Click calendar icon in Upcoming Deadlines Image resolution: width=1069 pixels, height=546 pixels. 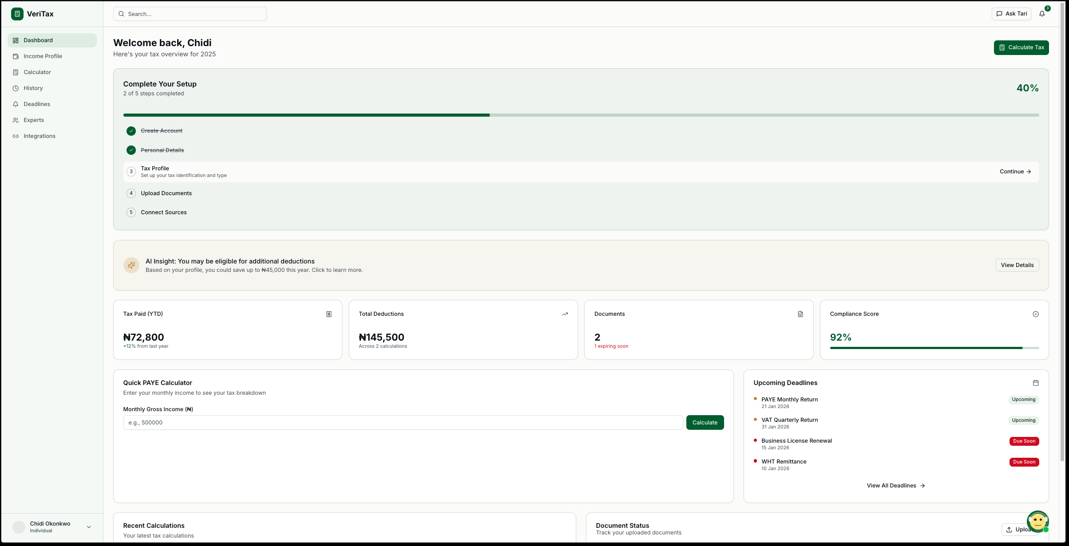pos(1036,383)
